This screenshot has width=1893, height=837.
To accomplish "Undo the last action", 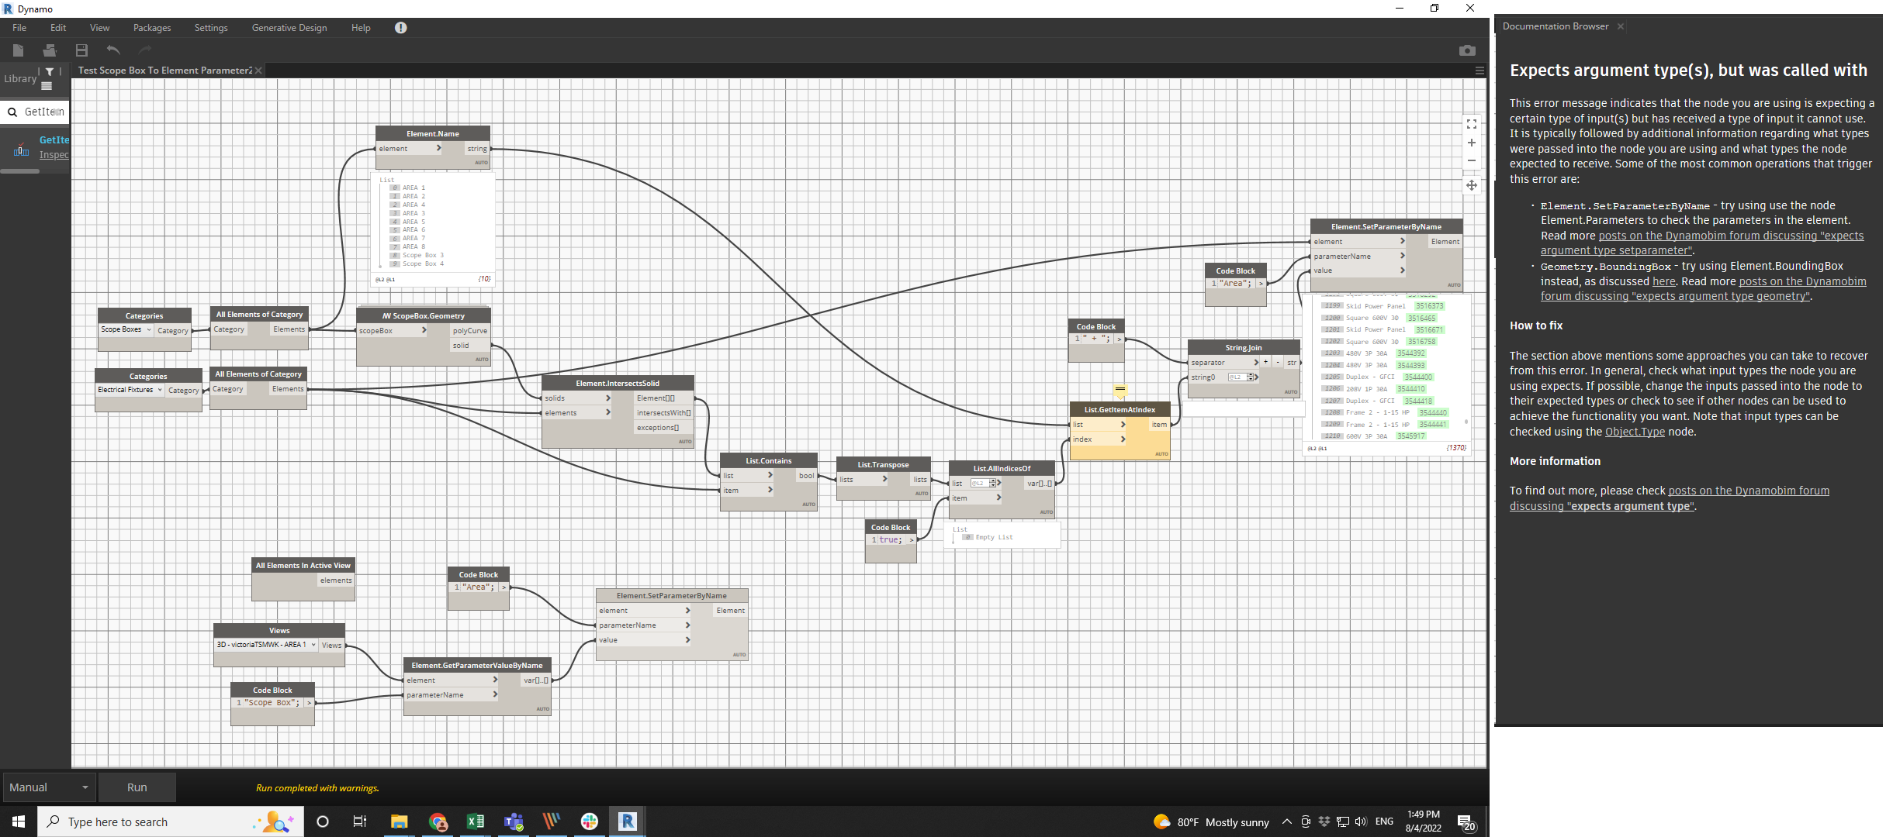I will [x=112, y=50].
